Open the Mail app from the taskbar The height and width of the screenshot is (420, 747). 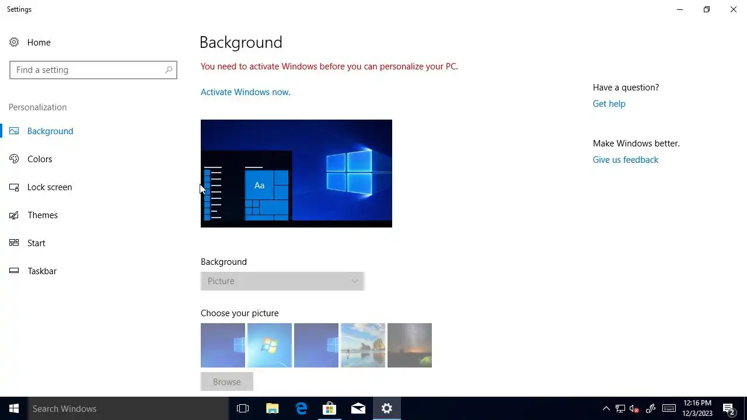pos(358,408)
